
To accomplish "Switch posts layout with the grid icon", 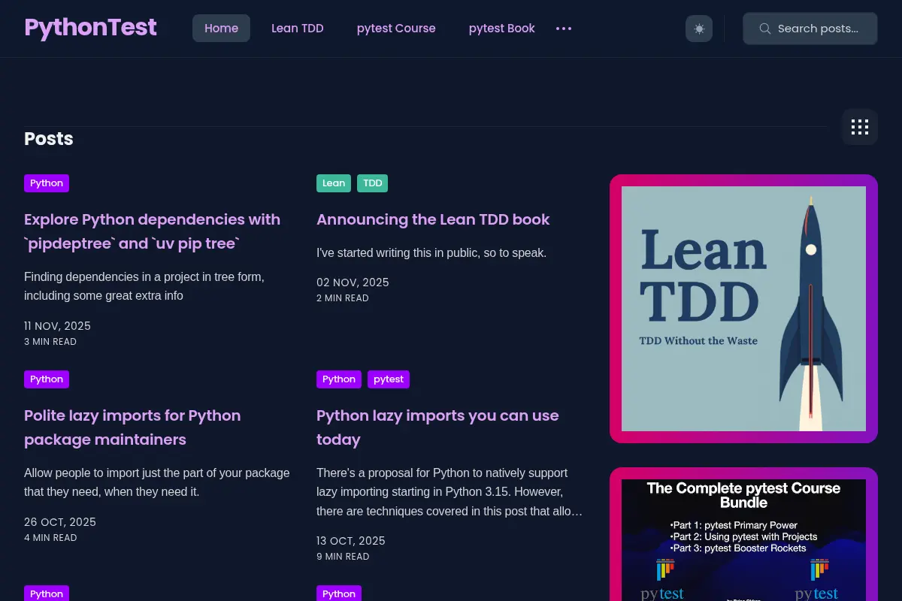I will (x=860, y=127).
